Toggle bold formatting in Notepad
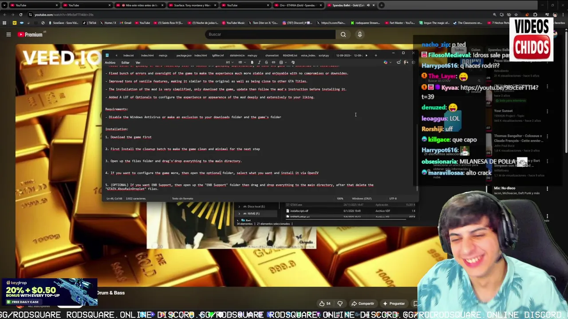 [x=252, y=62]
